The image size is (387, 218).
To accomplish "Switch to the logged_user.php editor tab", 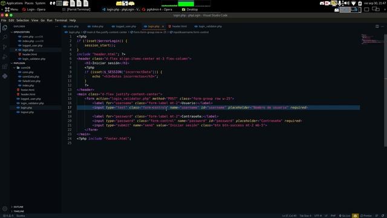I will (124, 27).
